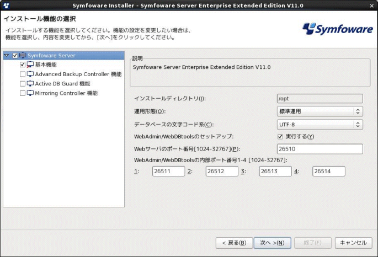Click the description text Symfoware Server Enterprise Extended Edition V11.0
The image size is (378, 257).
[201, 67]
